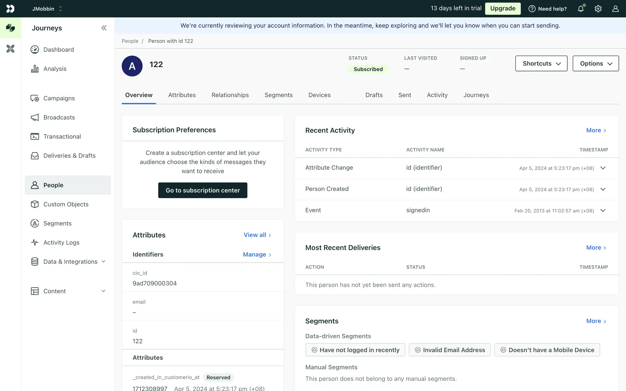Expand the Attribute Change activity row

click(x=603, y=168)
